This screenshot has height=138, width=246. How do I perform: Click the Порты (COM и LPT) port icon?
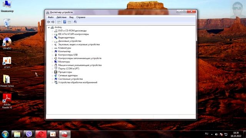pos(56,69)
